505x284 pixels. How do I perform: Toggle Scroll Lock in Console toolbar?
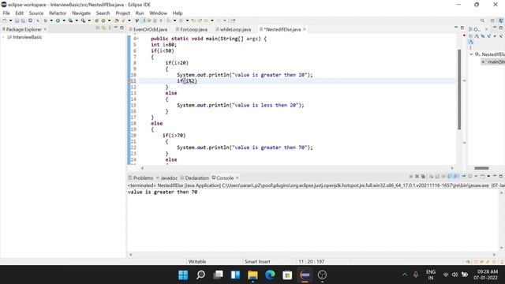[437, 177]
